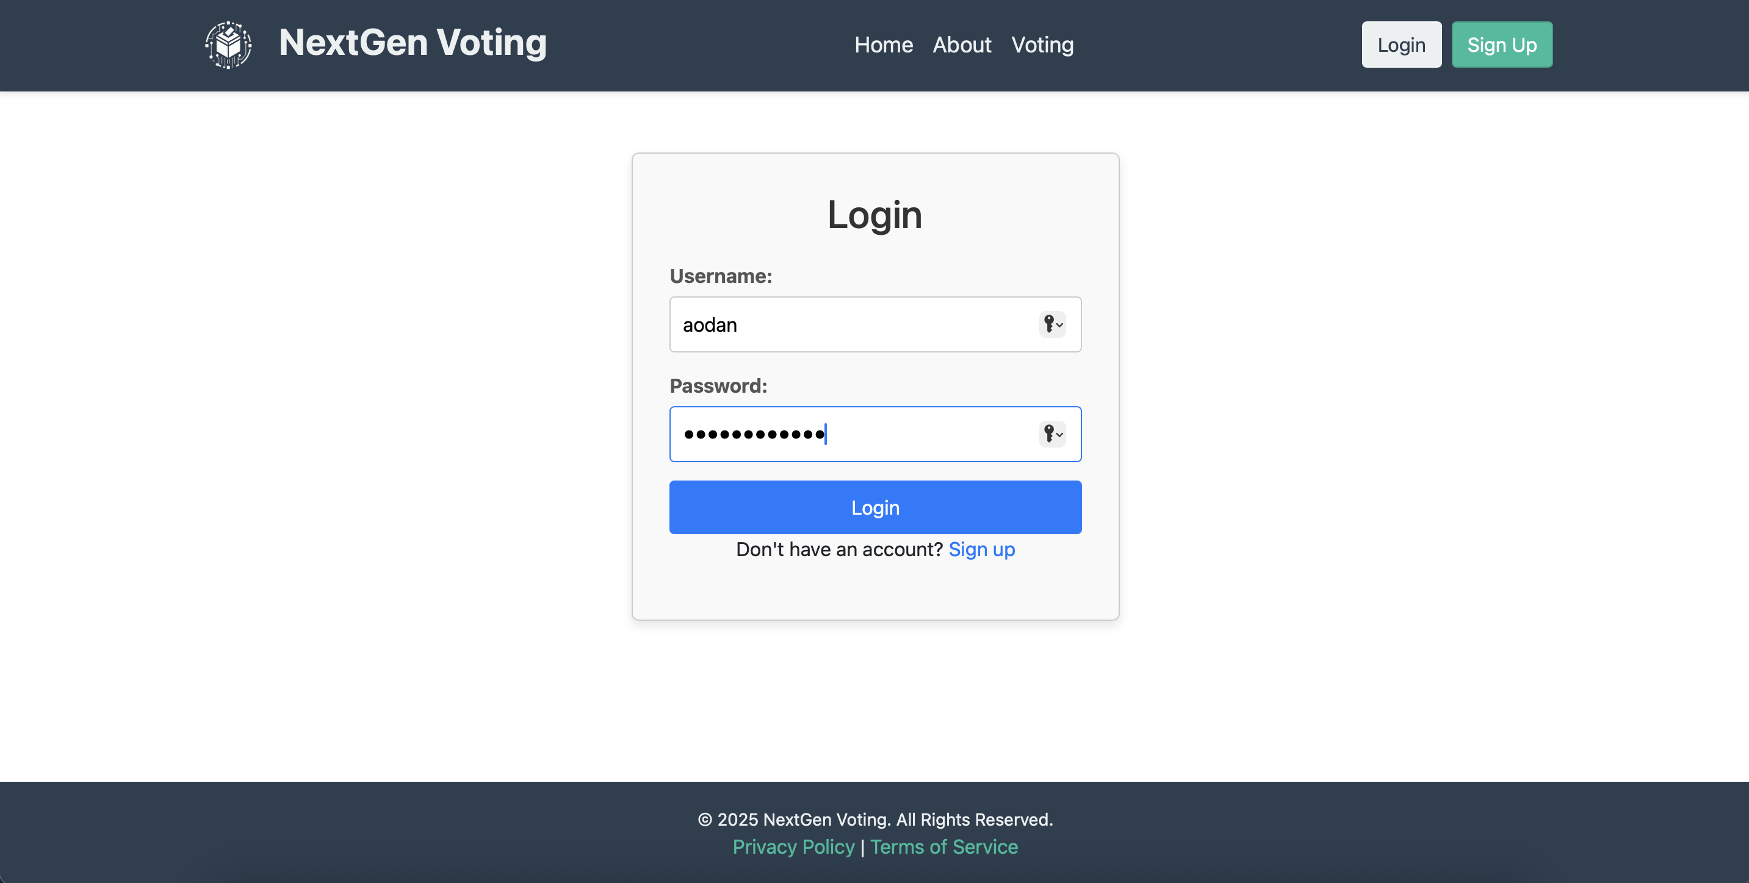The image size is (1749, 883).
Task: Open the About page from the navbar
Action: coord(961,45)
